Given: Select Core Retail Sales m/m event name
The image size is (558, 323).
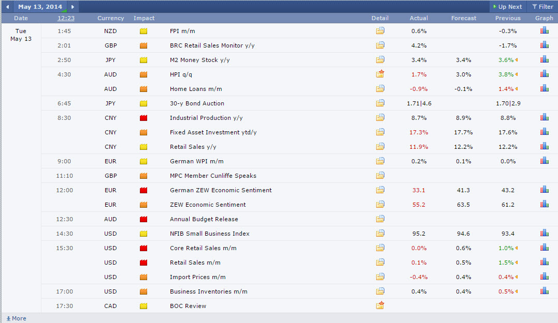Looking at the screenshot, I should coord(203,248).
